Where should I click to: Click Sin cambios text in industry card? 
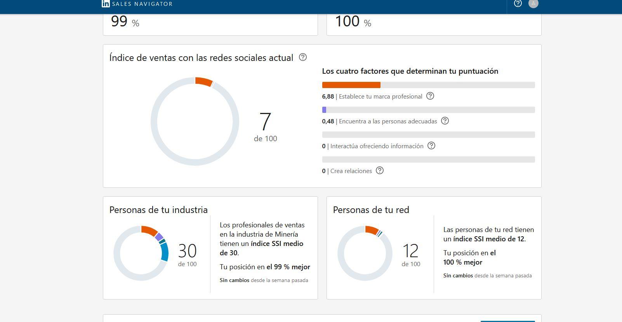(235, 280)
